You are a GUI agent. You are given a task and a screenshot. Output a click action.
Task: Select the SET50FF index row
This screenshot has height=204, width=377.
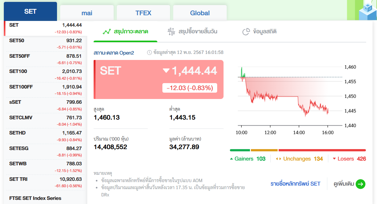point(46,59)
